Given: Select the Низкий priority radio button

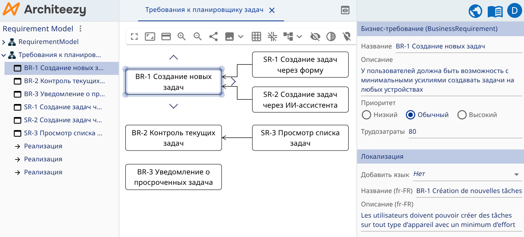Looking at the screenshot, I should point(367,115).
